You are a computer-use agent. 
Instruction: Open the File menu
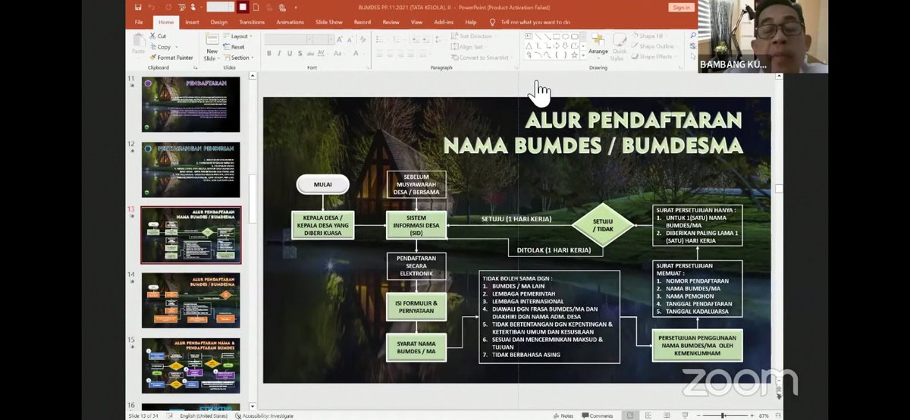click(139, 22)
